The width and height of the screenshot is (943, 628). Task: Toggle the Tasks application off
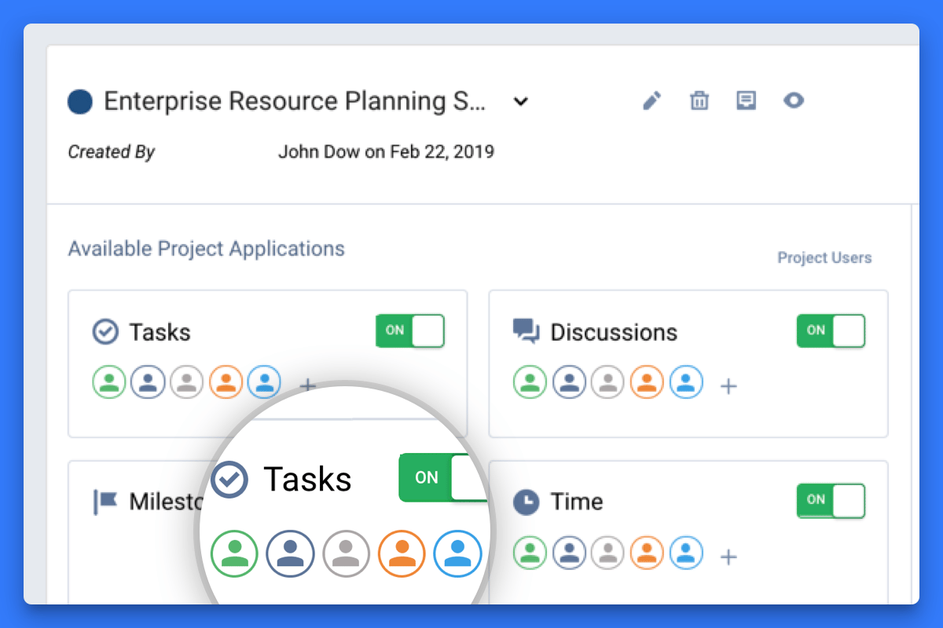point(409,330)
